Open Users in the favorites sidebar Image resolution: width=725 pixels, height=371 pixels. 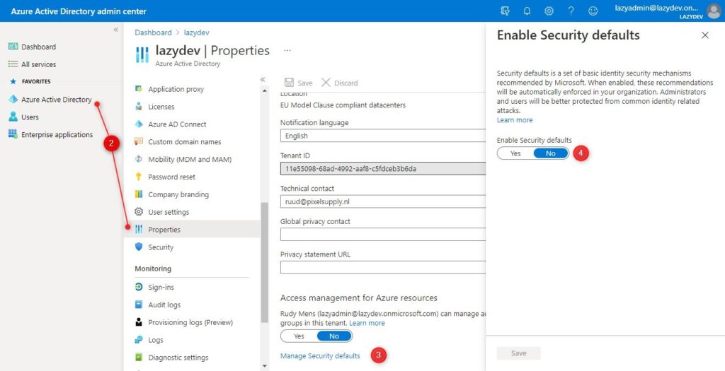click(x=30, y=117)
